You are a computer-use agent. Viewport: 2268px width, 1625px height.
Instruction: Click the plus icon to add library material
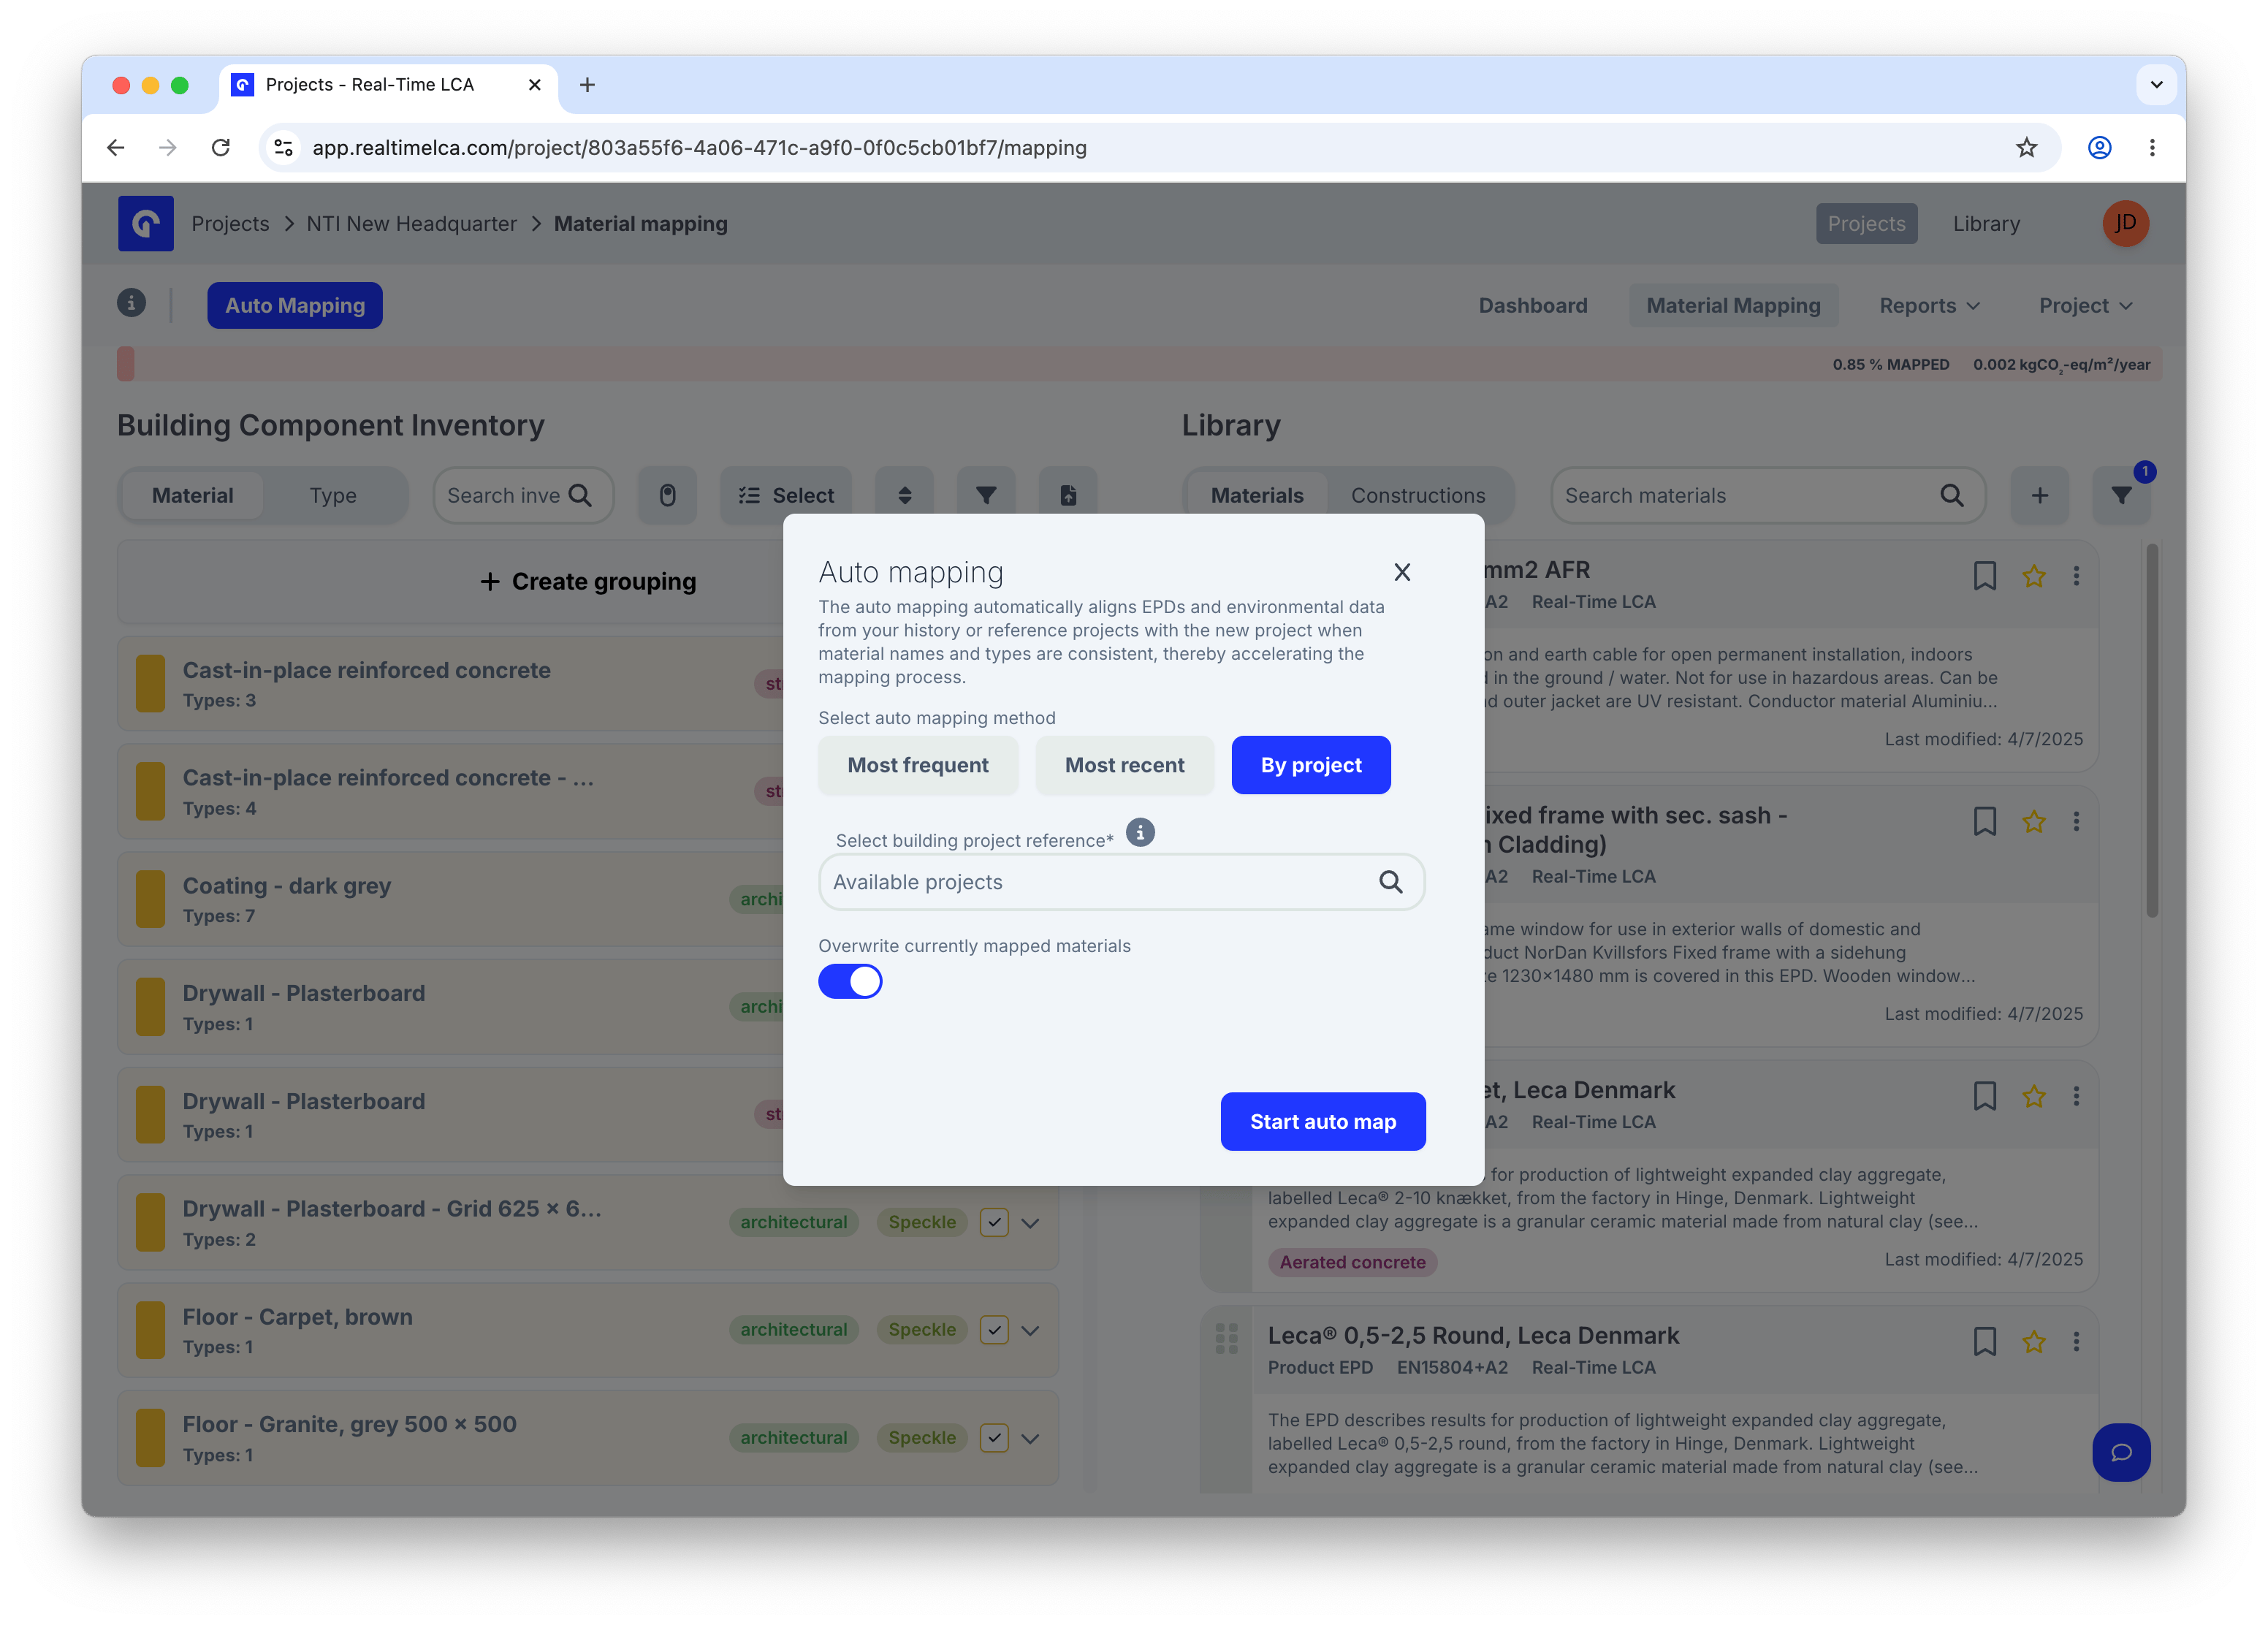[2039, 495]
